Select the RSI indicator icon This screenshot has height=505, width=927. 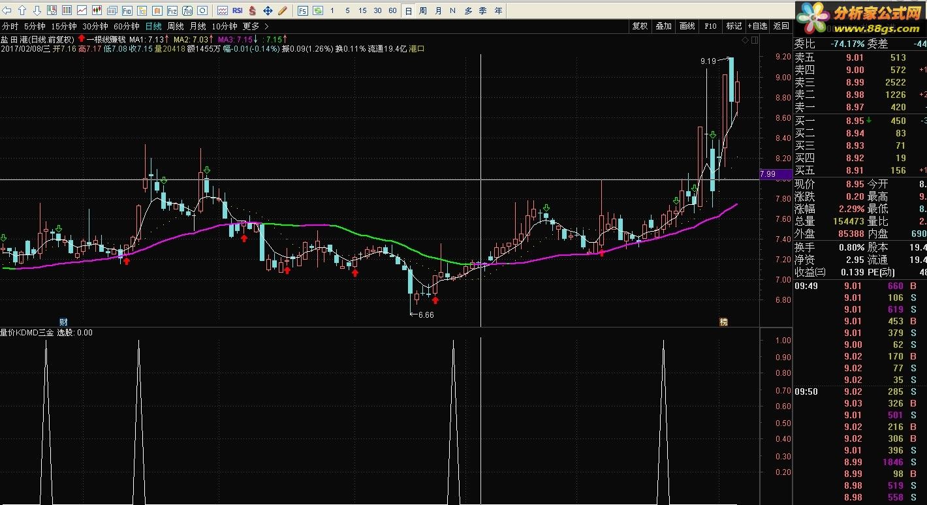(x=238, y=10)
